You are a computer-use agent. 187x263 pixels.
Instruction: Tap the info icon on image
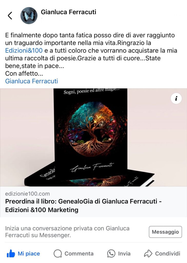click(x=176, y=98)
